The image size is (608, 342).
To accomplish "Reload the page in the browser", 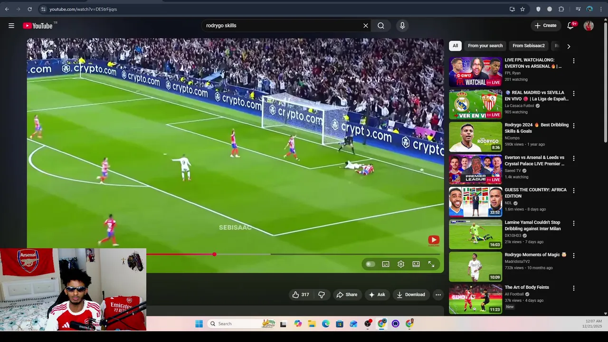I will 29,9.
